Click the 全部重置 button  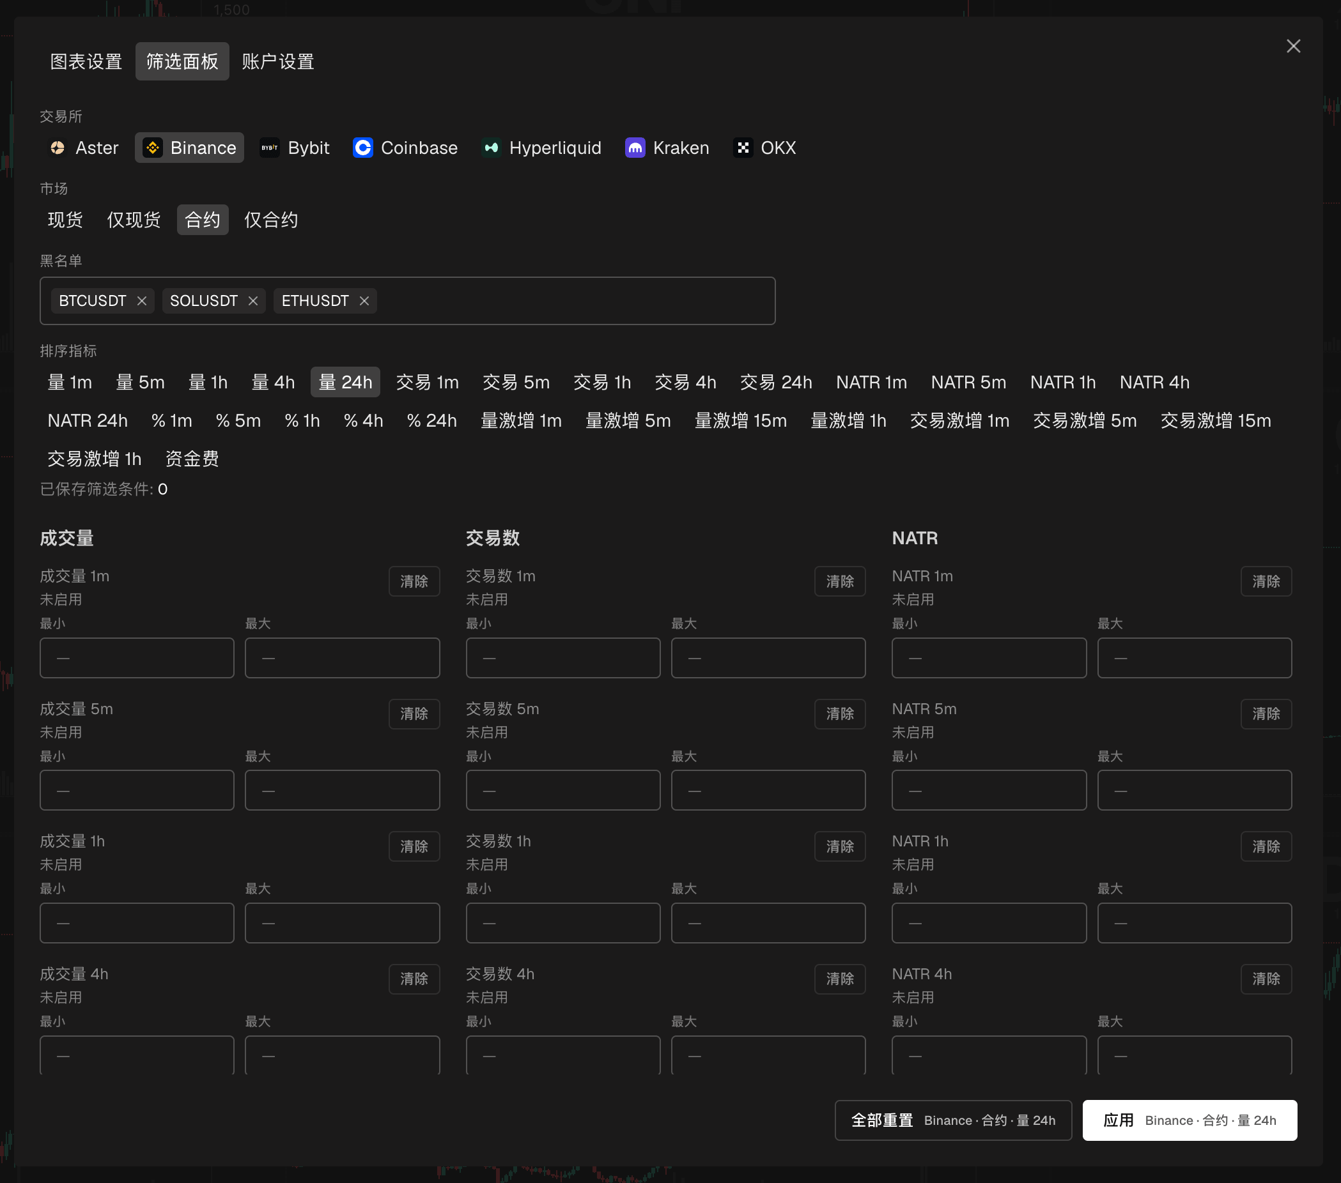tap(952, 1120)
